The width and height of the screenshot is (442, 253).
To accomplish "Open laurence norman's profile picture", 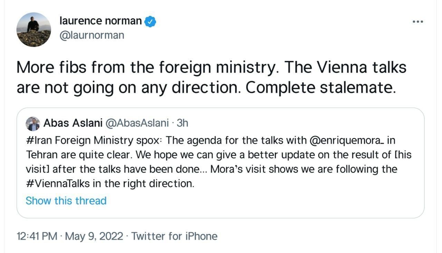I will pyautogui.click(x=33, y=29).
